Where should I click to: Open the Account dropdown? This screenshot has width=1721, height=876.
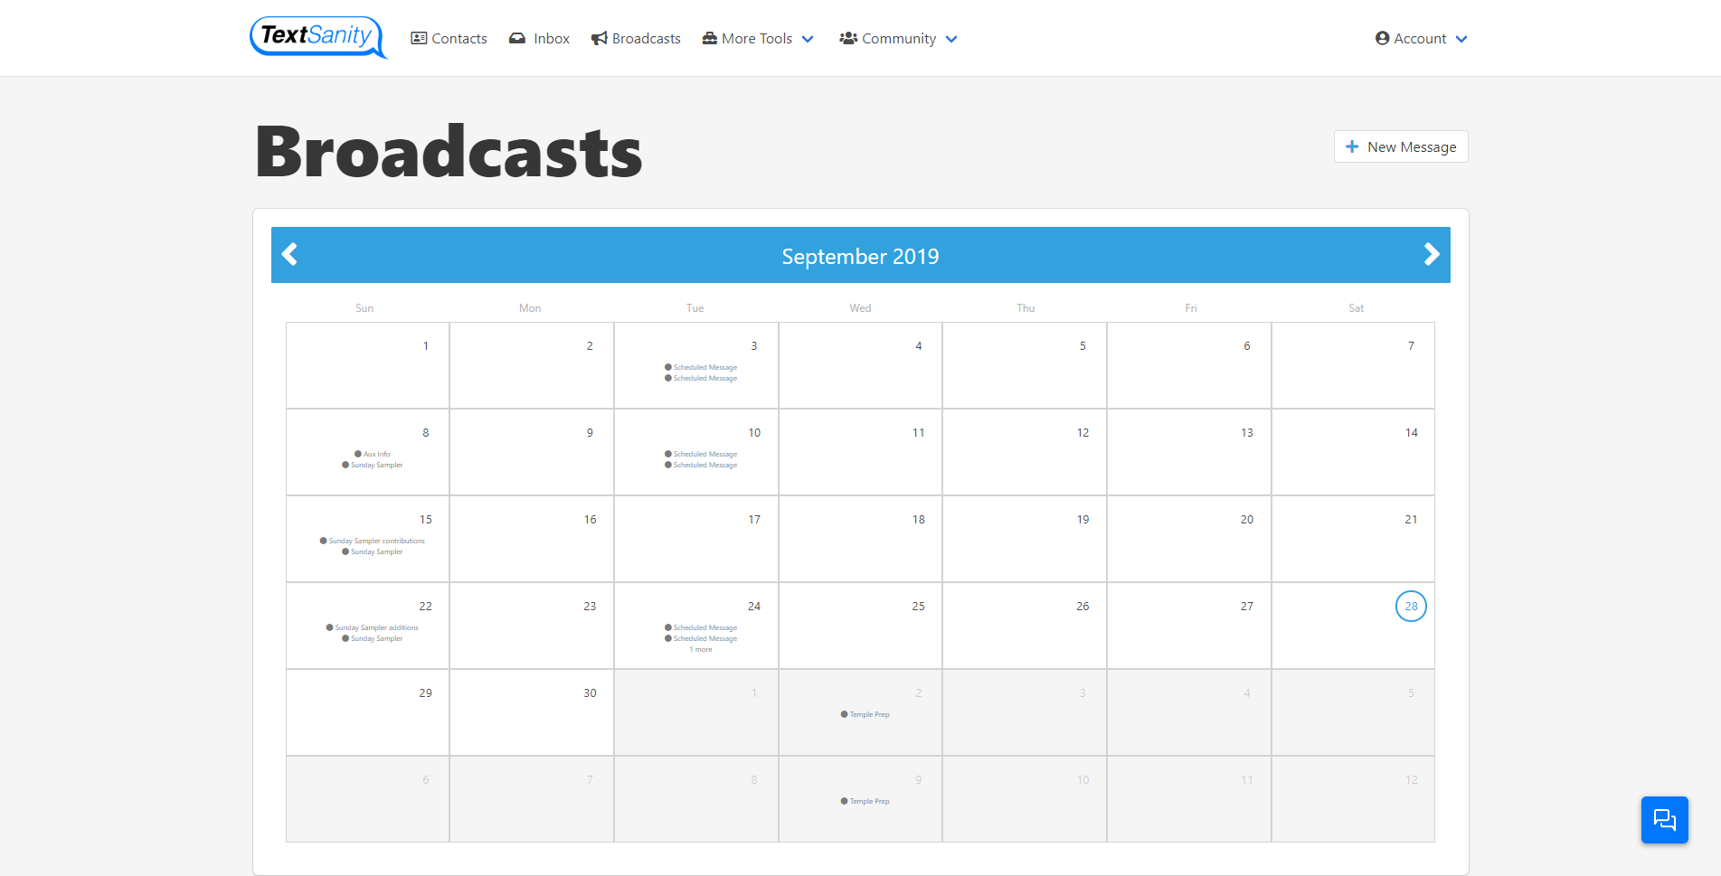(x=1421, y=38)
